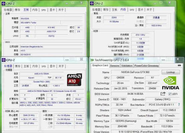Viewport: 185px width, 133px height.
Task: Open the 显卡 tab in the processor CPU-Z window
Action: [x=52, y=66]
